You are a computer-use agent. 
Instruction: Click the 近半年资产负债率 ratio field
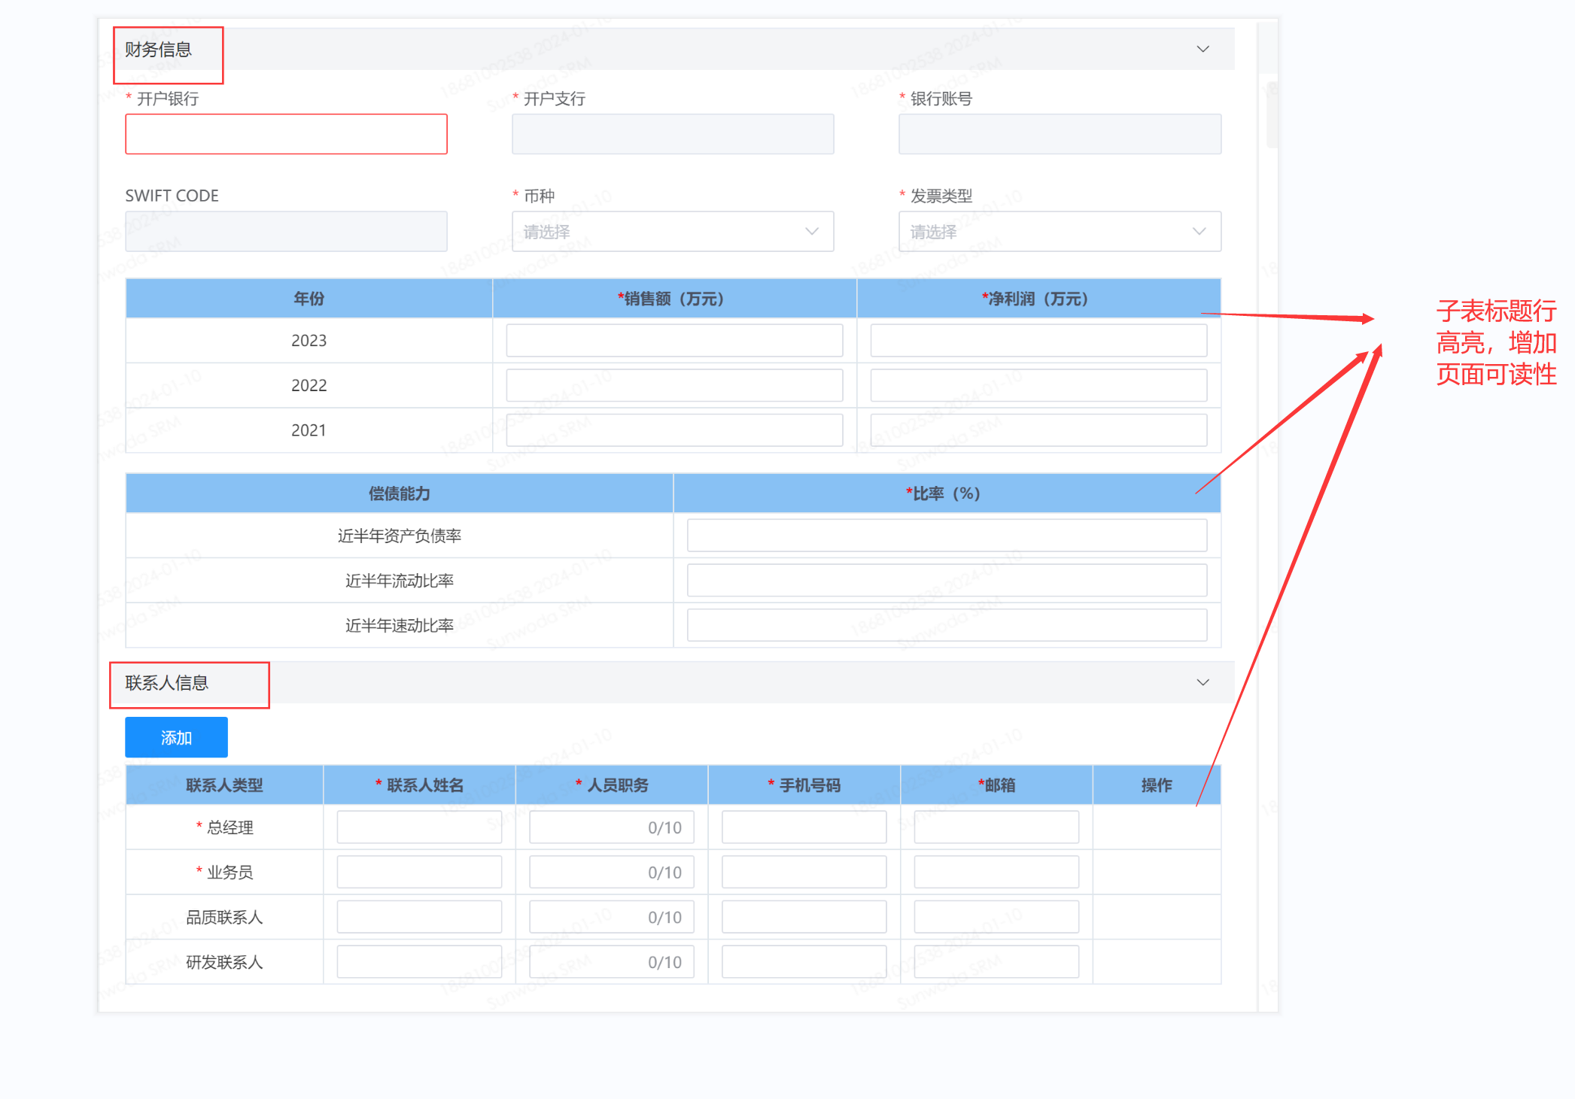(x=946, y=536)
